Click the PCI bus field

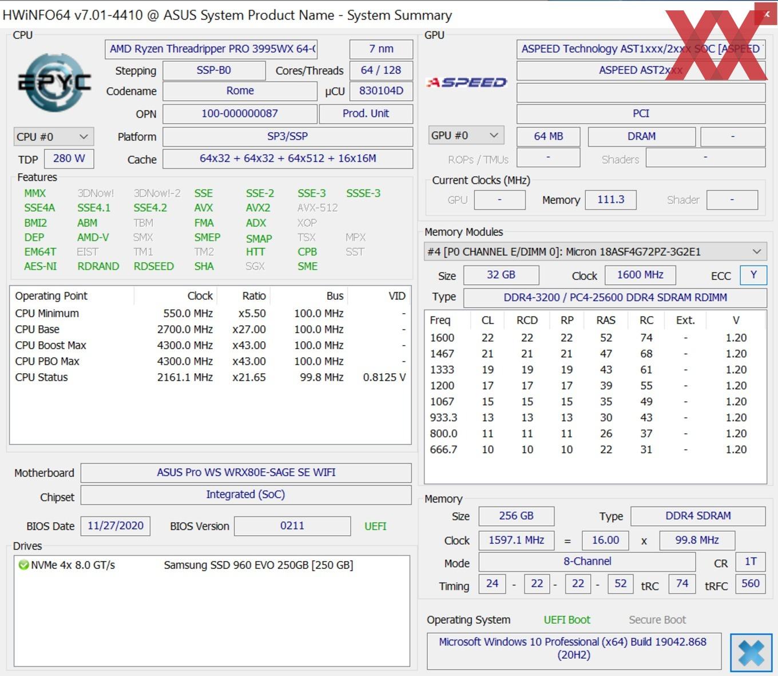(641, 114)
